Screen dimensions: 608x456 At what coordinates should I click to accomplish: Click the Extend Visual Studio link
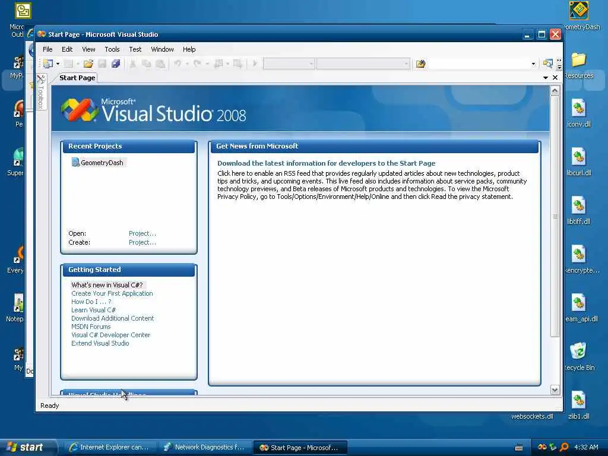100,344
